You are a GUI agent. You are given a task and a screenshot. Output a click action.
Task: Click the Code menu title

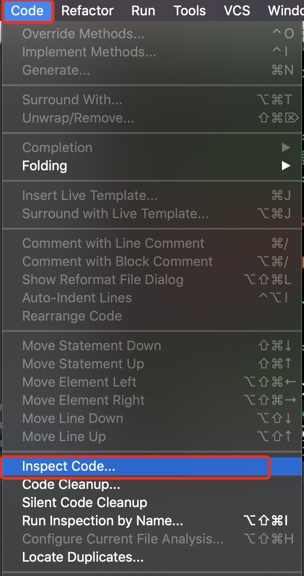[27, 10]
